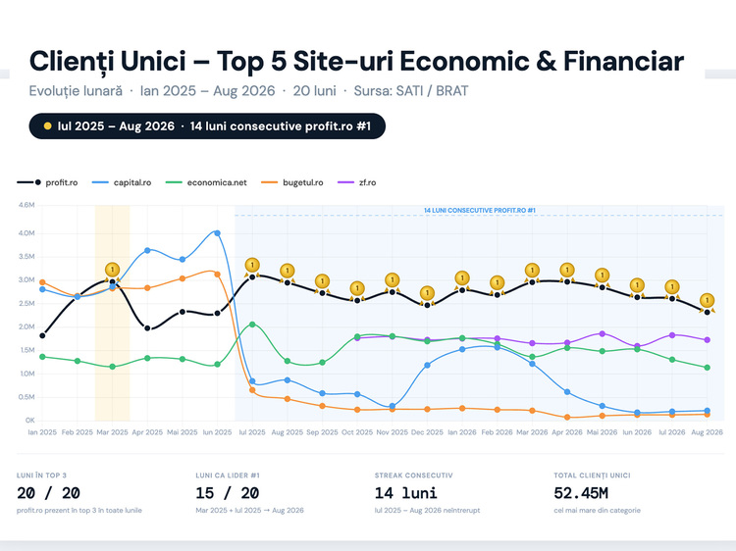Click the 'LUNI ÎN TOP 3' heading
The height and width of the screenshot is (551, 736).
pos(42,476)
